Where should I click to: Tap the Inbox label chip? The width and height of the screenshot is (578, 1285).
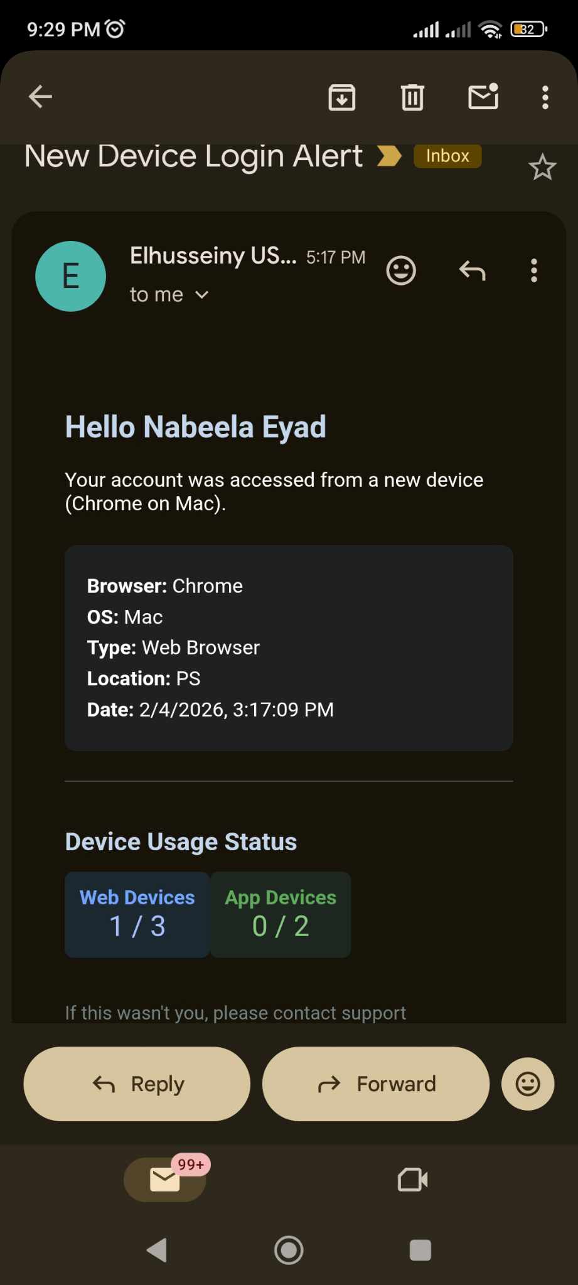click(x=447, y=156)
